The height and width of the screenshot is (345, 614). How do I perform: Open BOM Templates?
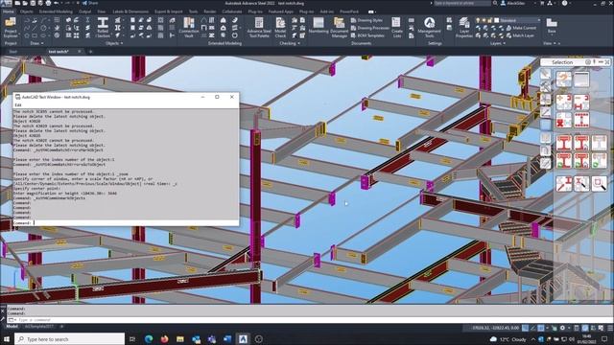[367, 35]
